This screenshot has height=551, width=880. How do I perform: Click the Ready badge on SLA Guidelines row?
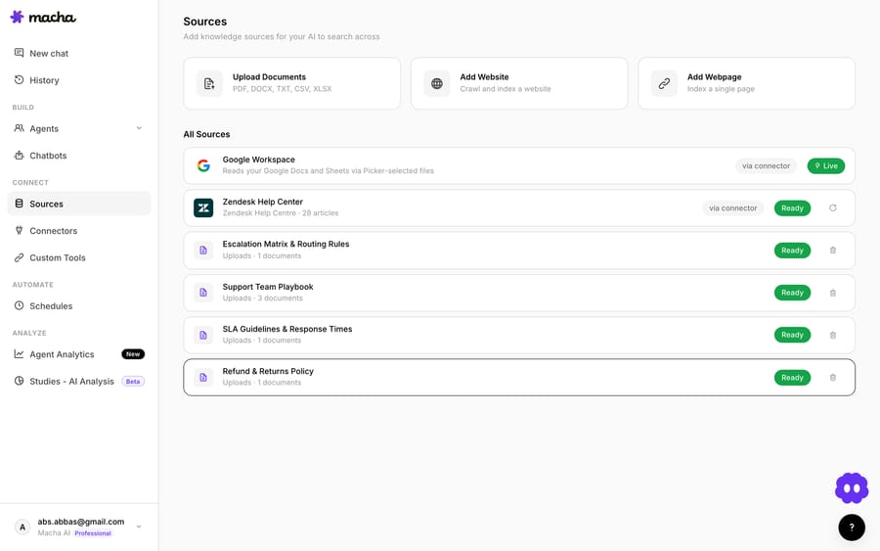click(792, 335)
